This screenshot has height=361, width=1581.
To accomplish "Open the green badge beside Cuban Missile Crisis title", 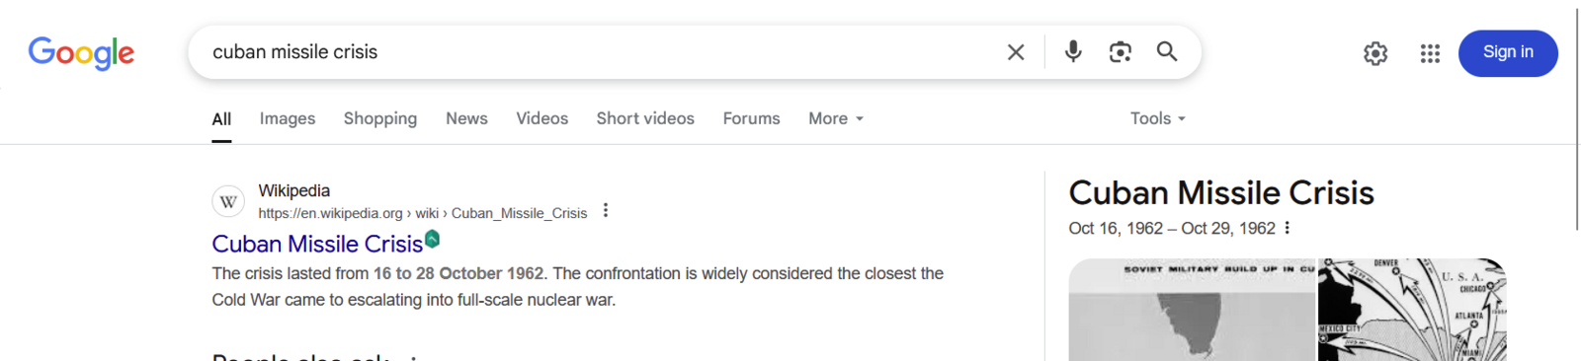I will [433, 239].
